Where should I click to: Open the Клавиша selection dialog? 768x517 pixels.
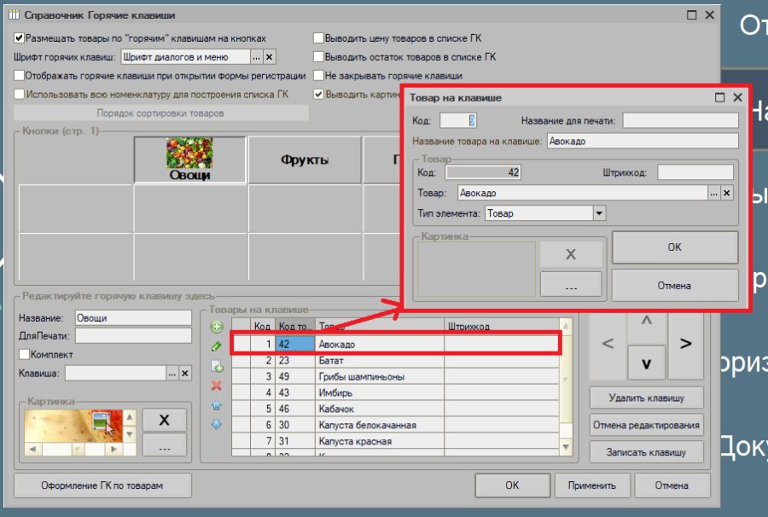click(172, 374)
